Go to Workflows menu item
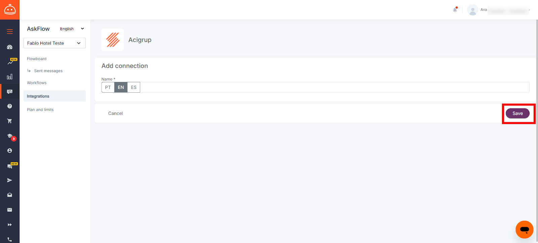This screenshot has width=538, height=243. coord(37,83)
